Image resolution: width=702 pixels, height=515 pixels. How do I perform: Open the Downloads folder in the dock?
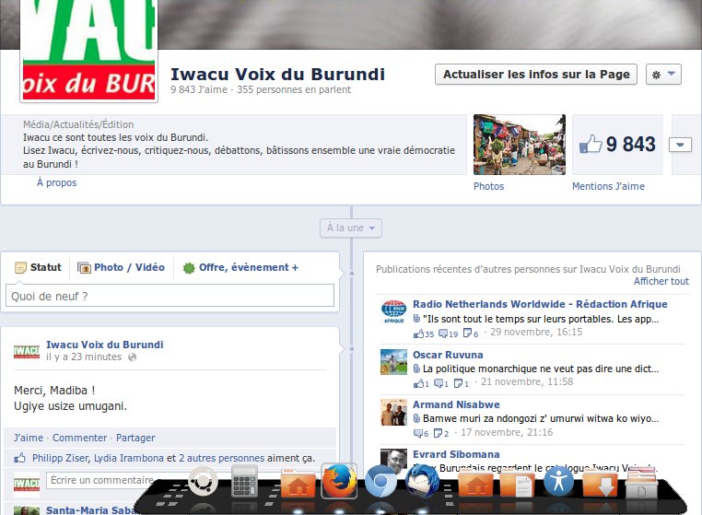pyautogui.click(x=600, y=484)
